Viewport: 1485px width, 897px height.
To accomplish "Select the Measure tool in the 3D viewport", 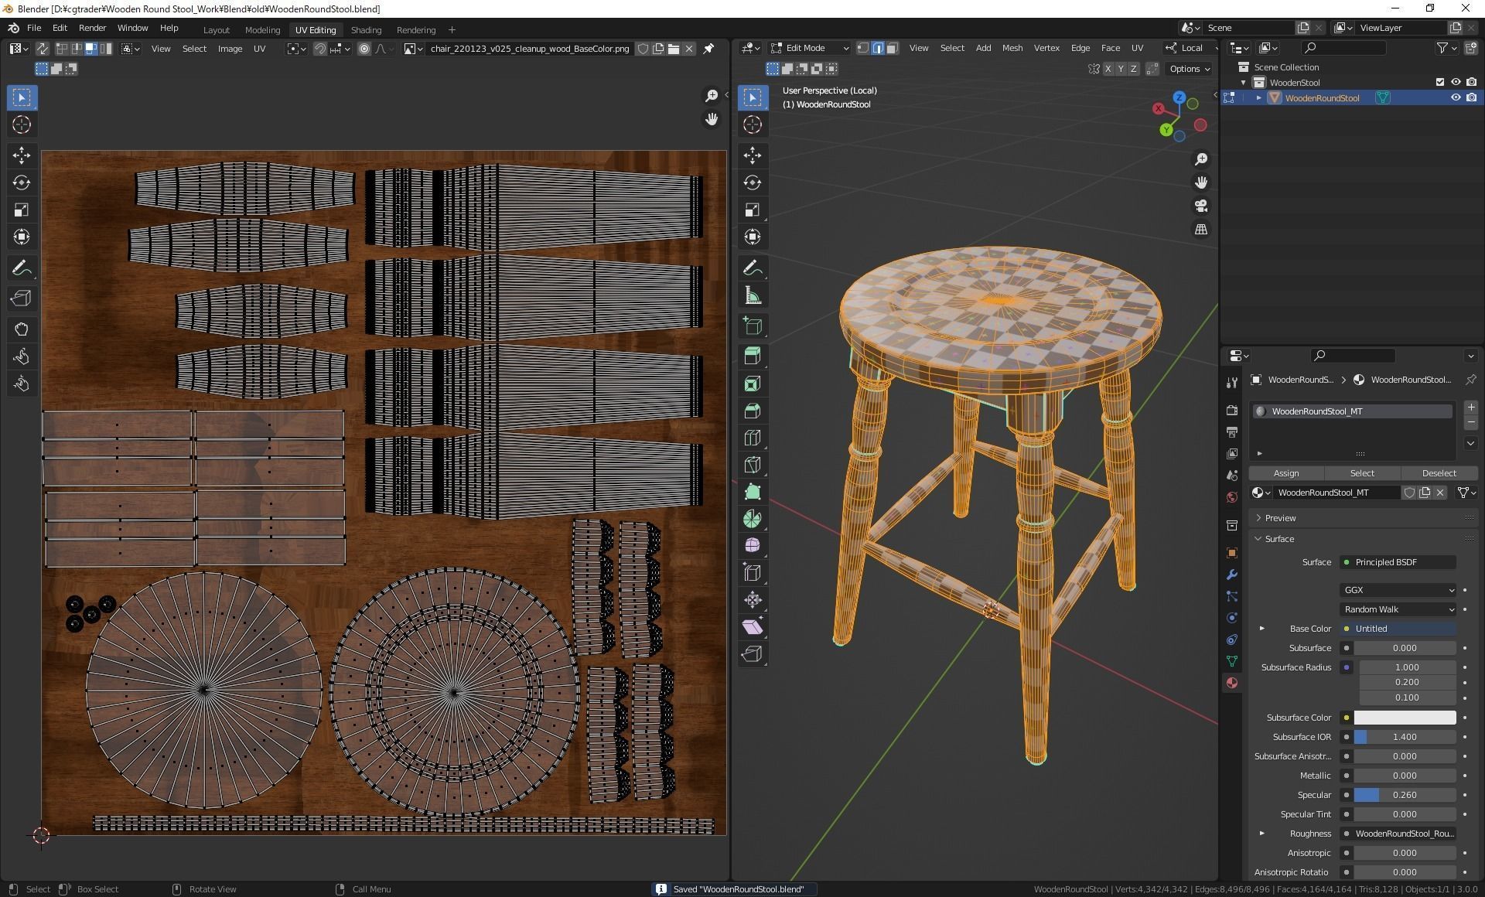I will tap(753, 295).
